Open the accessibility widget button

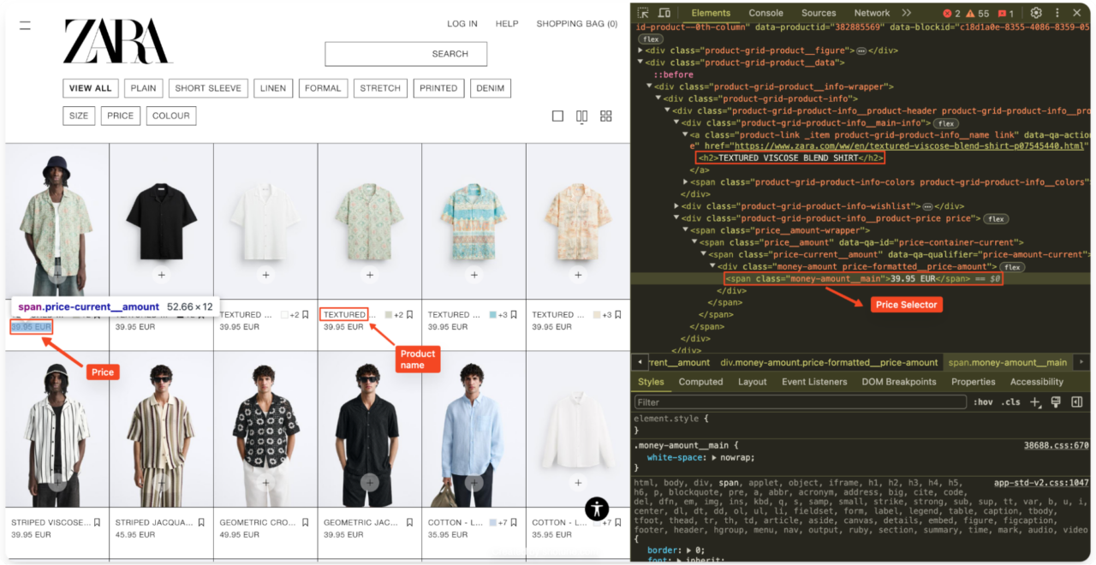[x=597, y=508]
